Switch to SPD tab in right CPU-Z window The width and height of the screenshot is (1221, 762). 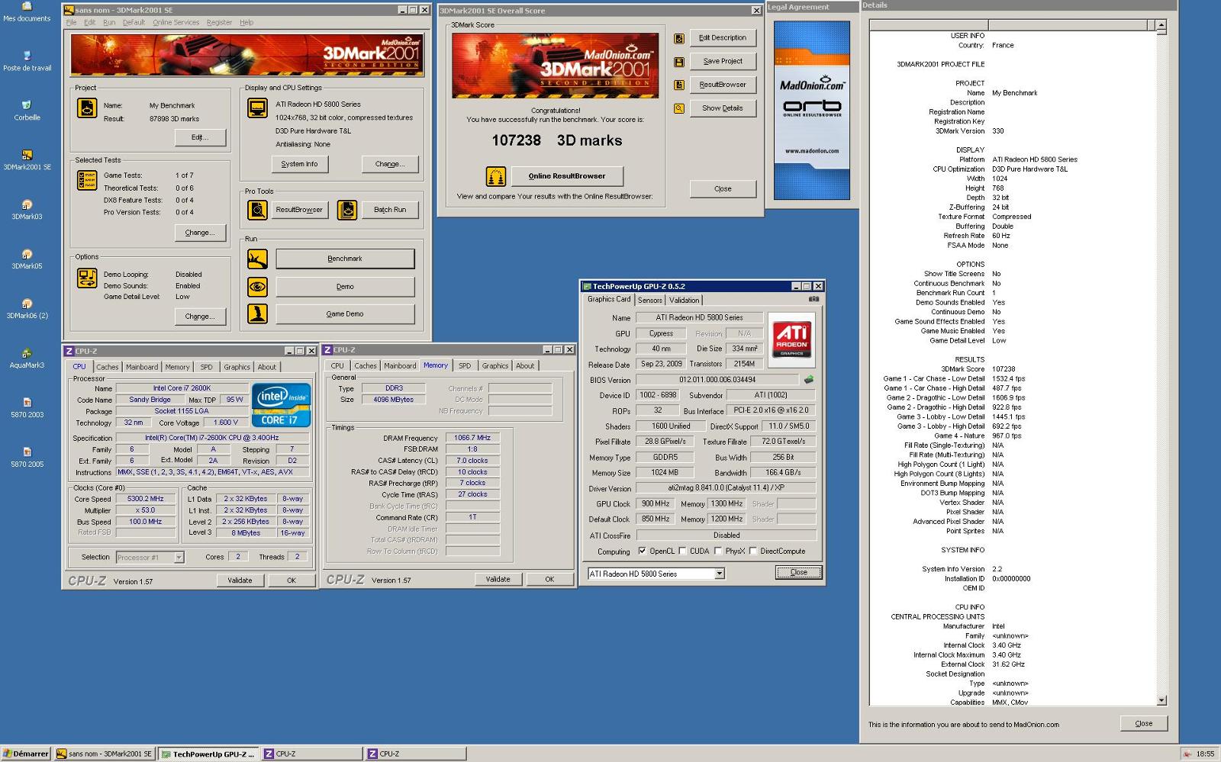pos(465,366)
